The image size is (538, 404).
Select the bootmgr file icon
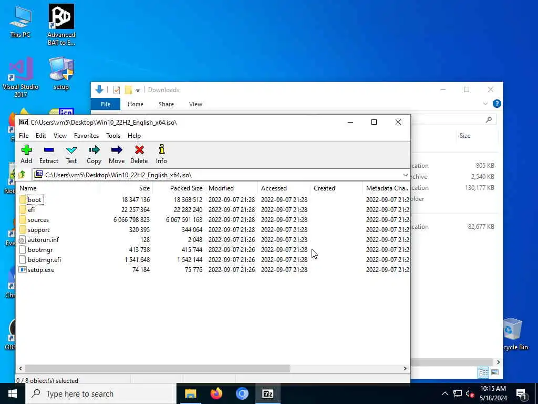pyautogui.click(x=23, y=249)
